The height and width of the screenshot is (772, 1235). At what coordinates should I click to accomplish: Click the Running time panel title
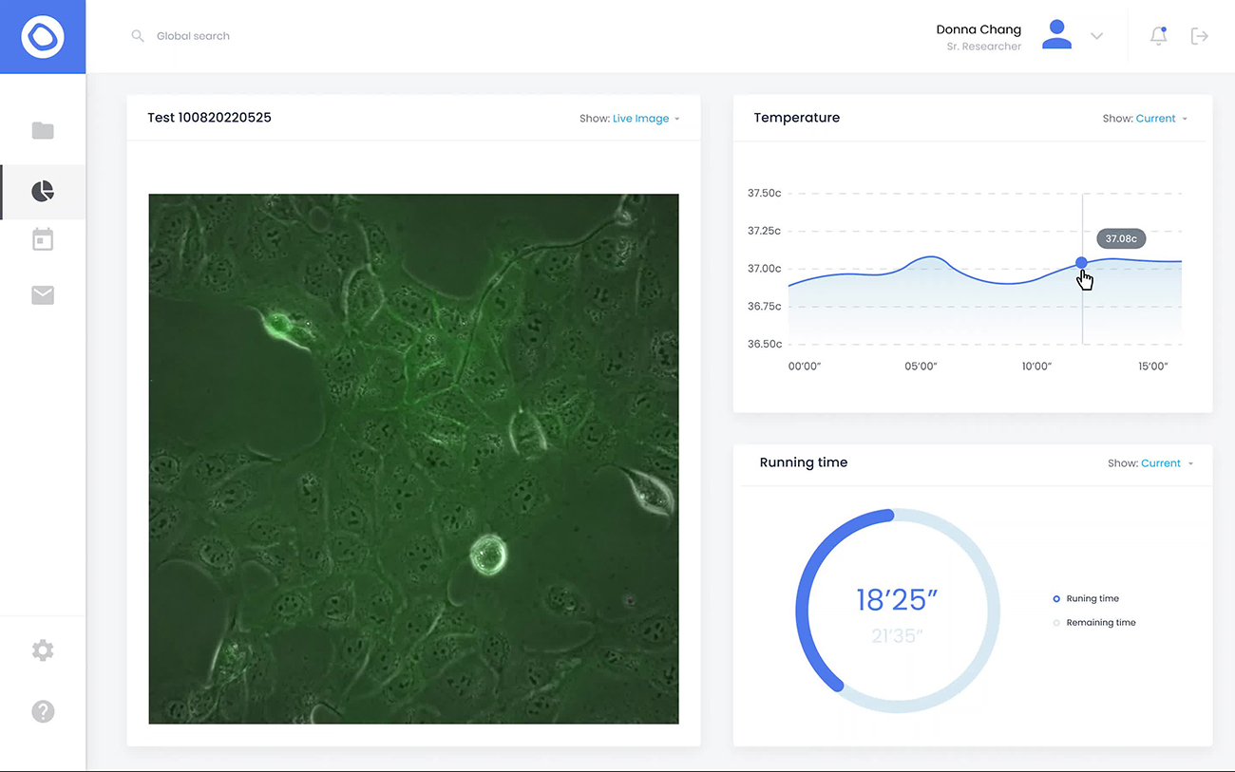tap(804, 462)
